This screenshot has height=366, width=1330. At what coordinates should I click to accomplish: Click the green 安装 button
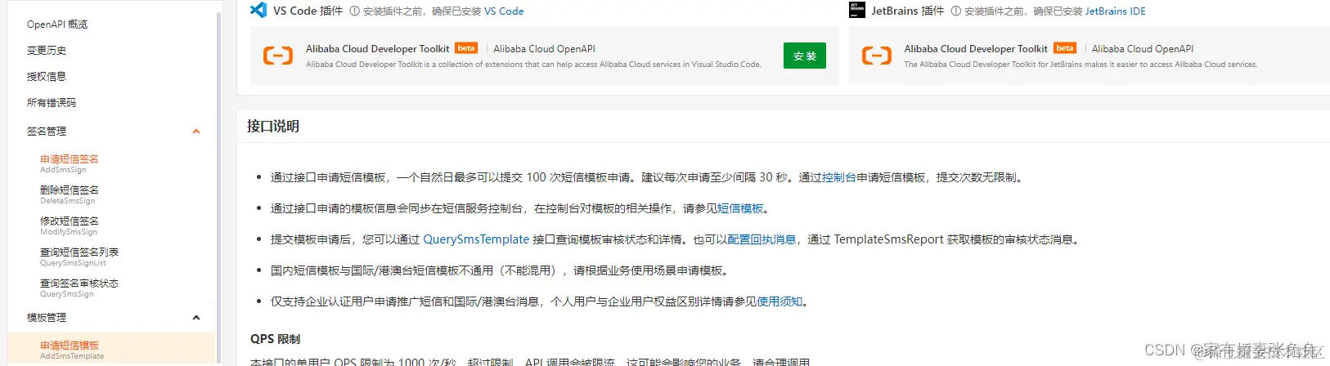(x=805, y=56)
